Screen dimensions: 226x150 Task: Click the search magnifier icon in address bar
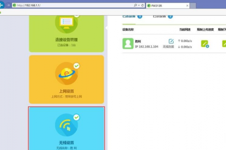[135, 5]
